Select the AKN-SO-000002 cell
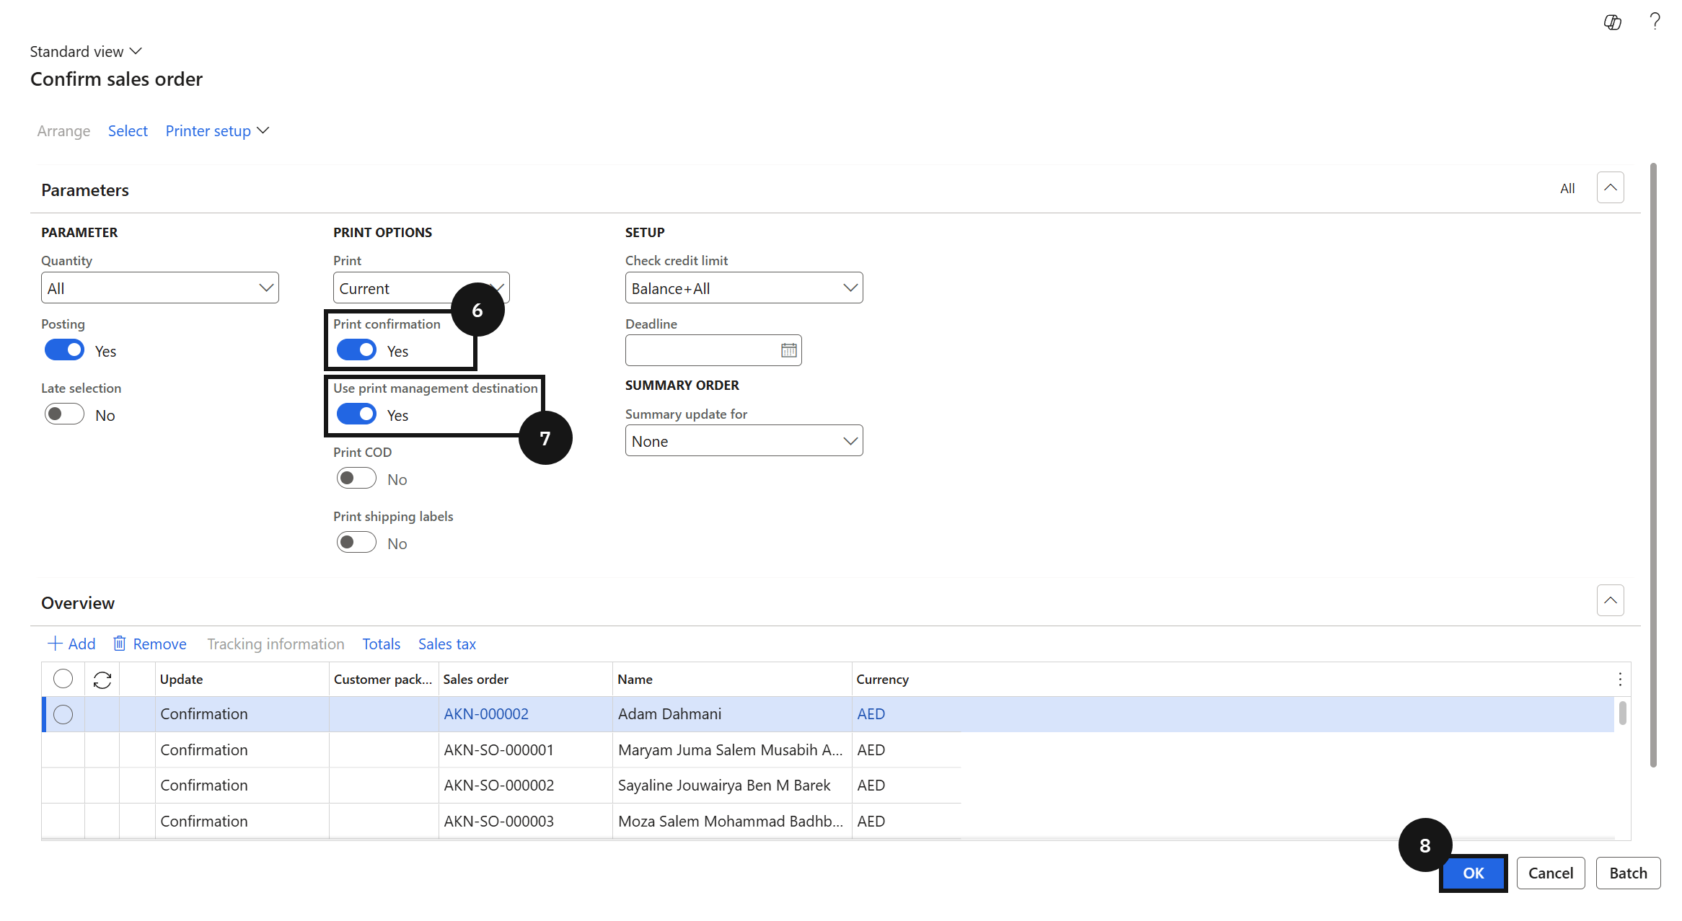This screenshot has height=921, width=1682. (525, 785)
